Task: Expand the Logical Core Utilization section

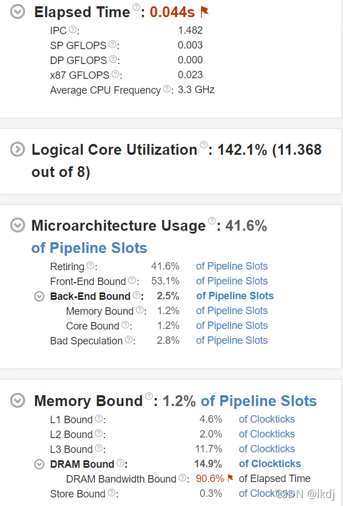Action: (18, 150)
